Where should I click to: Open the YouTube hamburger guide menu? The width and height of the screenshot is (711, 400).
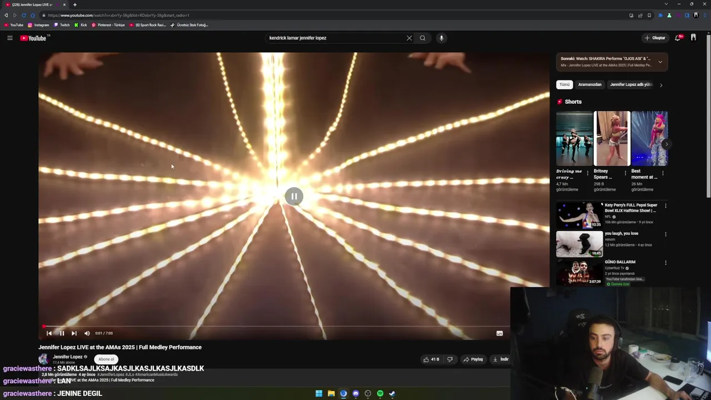click(10, 38)
